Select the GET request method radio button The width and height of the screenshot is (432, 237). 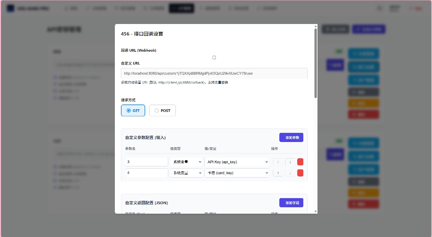coord(128,111)
